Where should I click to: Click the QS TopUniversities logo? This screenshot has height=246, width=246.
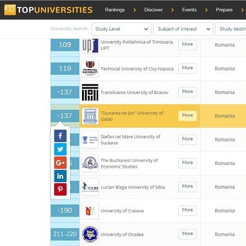49,10
